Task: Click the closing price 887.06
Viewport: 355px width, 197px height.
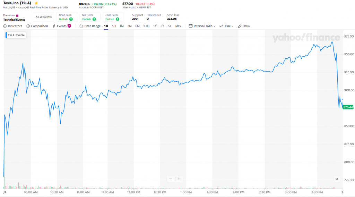Action: point(84,4)
